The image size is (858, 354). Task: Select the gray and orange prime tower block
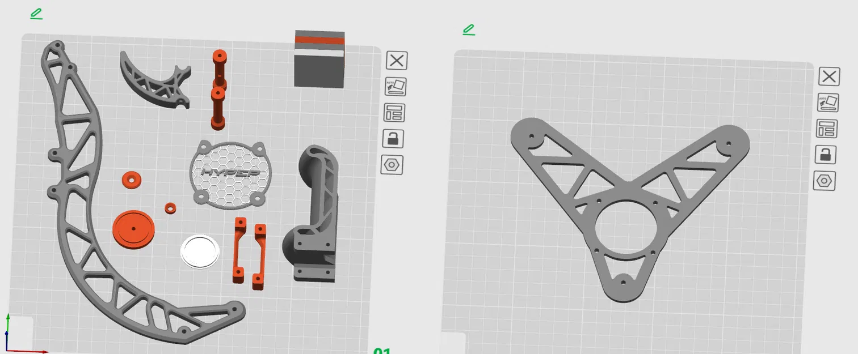[x=319, y=59]
